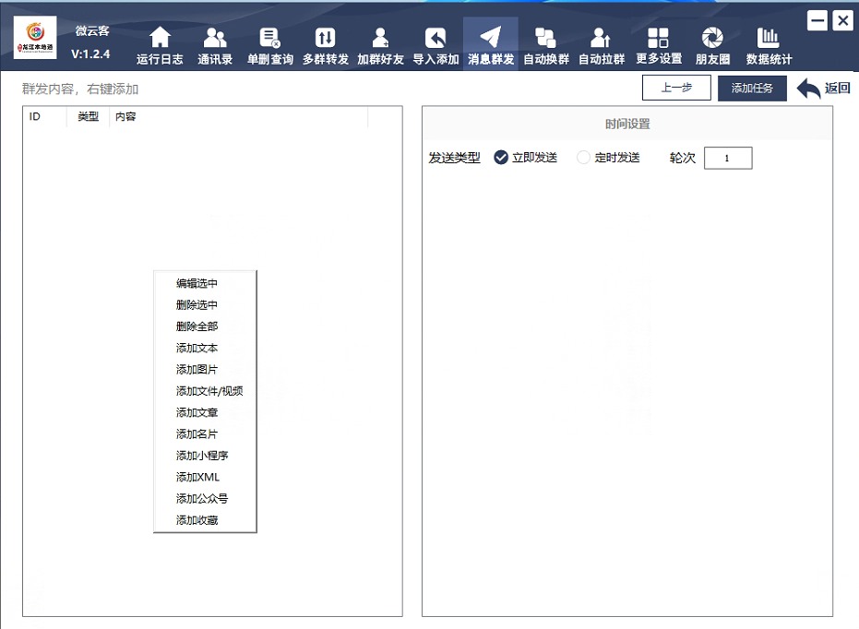Open the 导入添加 import icon
Viewport: 859px width, 629px height.
[x=435, y=38]
